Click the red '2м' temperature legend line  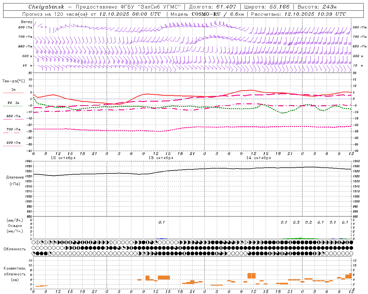(x=13, y=93)
